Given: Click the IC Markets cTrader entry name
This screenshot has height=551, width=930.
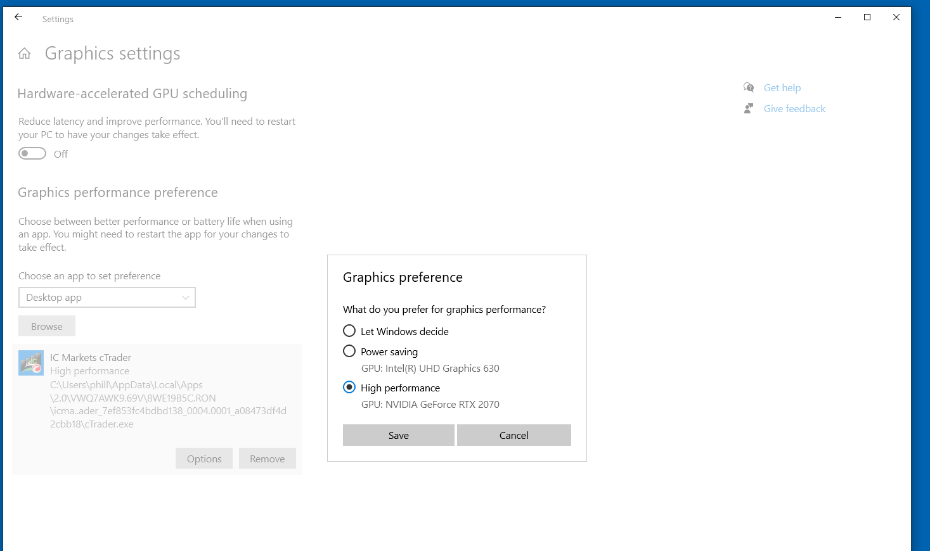Looking at the screenshot, I should [91, 358].
